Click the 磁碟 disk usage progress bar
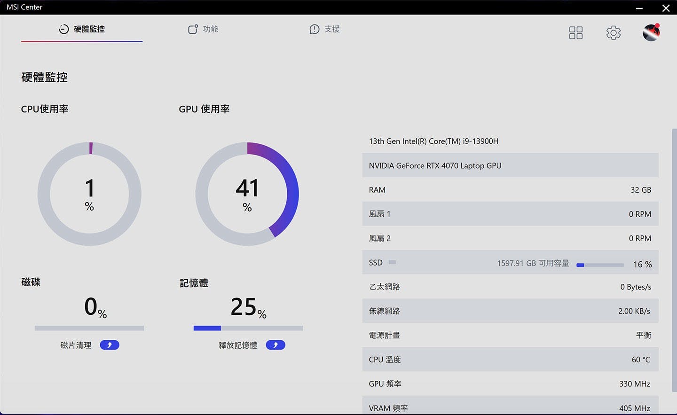 pos(89,328)
